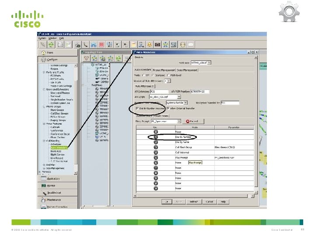Viewport: 315px width, 236px height.
Task: Click the checklist toolbar icon
Action: pos(68,45)
